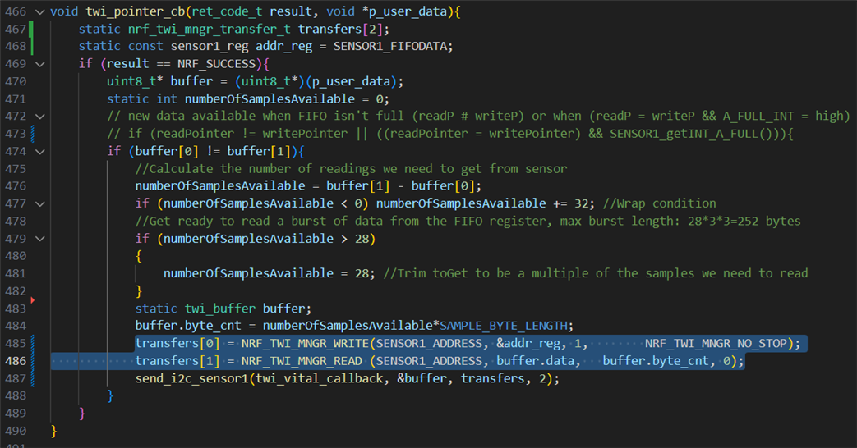Collapse the comment fold at line 472
The image size is (857, 448).
pos(40,117)
